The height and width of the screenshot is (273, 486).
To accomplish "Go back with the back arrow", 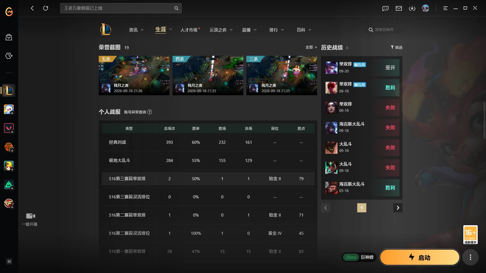I will 32,8.
